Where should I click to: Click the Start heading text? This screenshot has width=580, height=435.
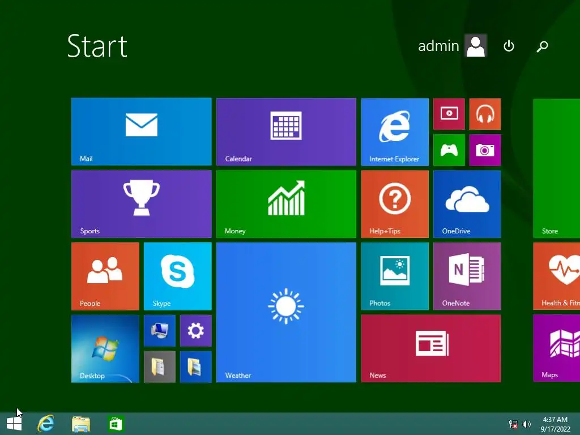[97, 46]
